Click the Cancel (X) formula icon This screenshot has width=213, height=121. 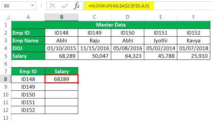pyautogui.click(x=52, y=6)
